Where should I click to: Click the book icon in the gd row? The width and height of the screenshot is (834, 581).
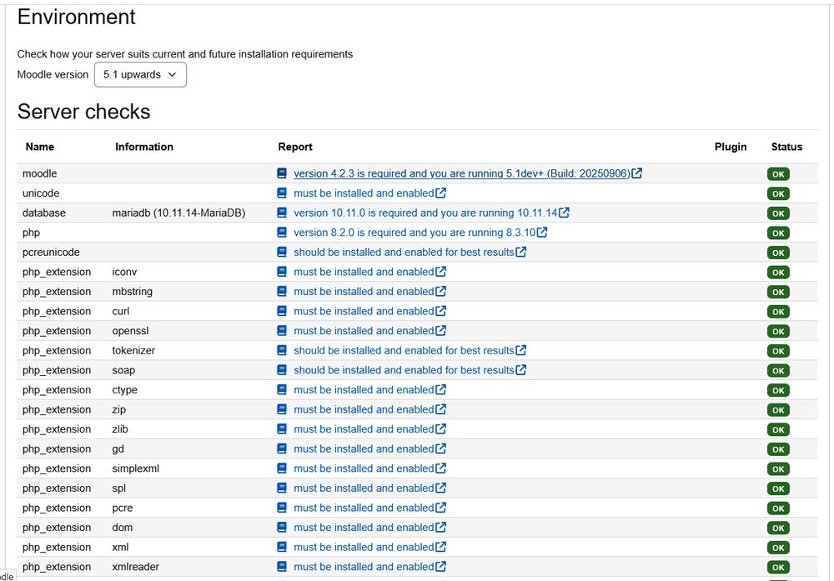tap(283, 448)
